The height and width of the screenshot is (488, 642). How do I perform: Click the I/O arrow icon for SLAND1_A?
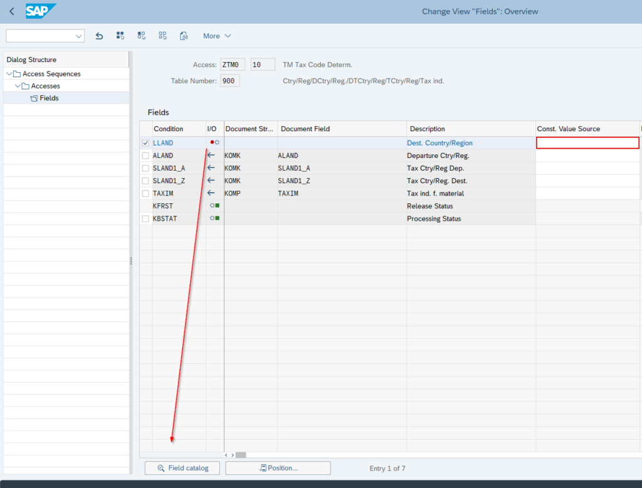pyautogui.click(x=211, y=168)
